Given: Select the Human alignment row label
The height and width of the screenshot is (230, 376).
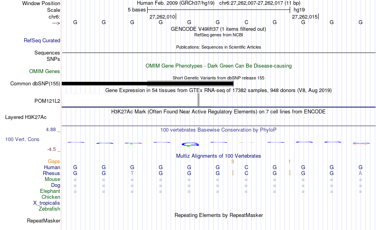Looking at the screenshot, I should tap(52, 167).
